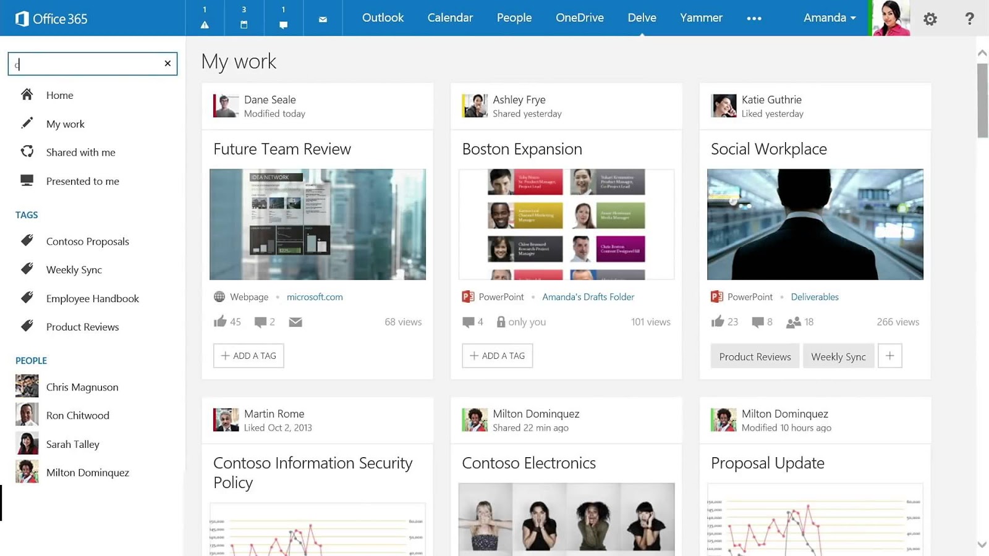The image size is (989, 556).
Task: Open Katie Guthrie's avatar
Action: pyautogui.click(x=724, y=106)
